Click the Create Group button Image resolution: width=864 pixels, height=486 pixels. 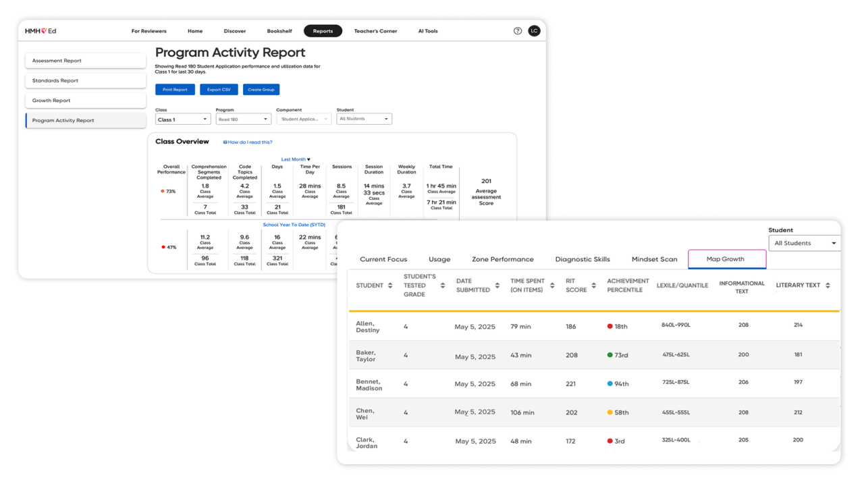tap(261, 89)
